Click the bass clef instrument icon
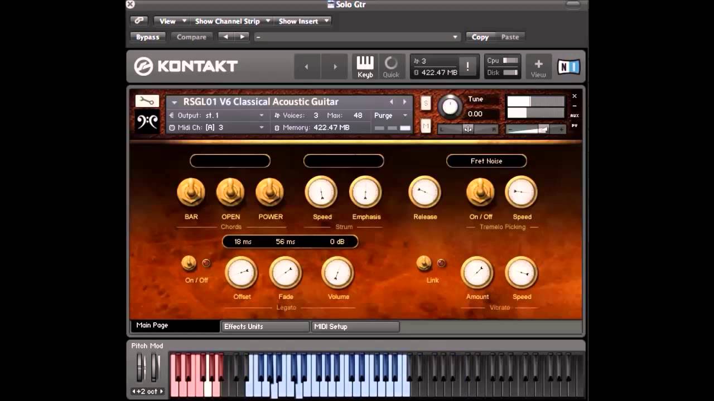The height and width of the screenshot is (401, 714). coord(147,122)
